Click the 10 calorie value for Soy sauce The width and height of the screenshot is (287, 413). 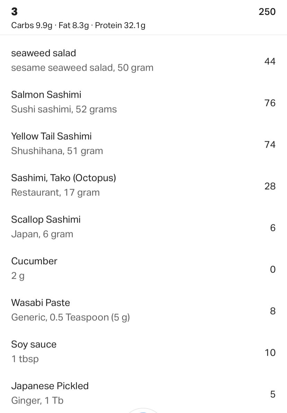click(270, 353)
